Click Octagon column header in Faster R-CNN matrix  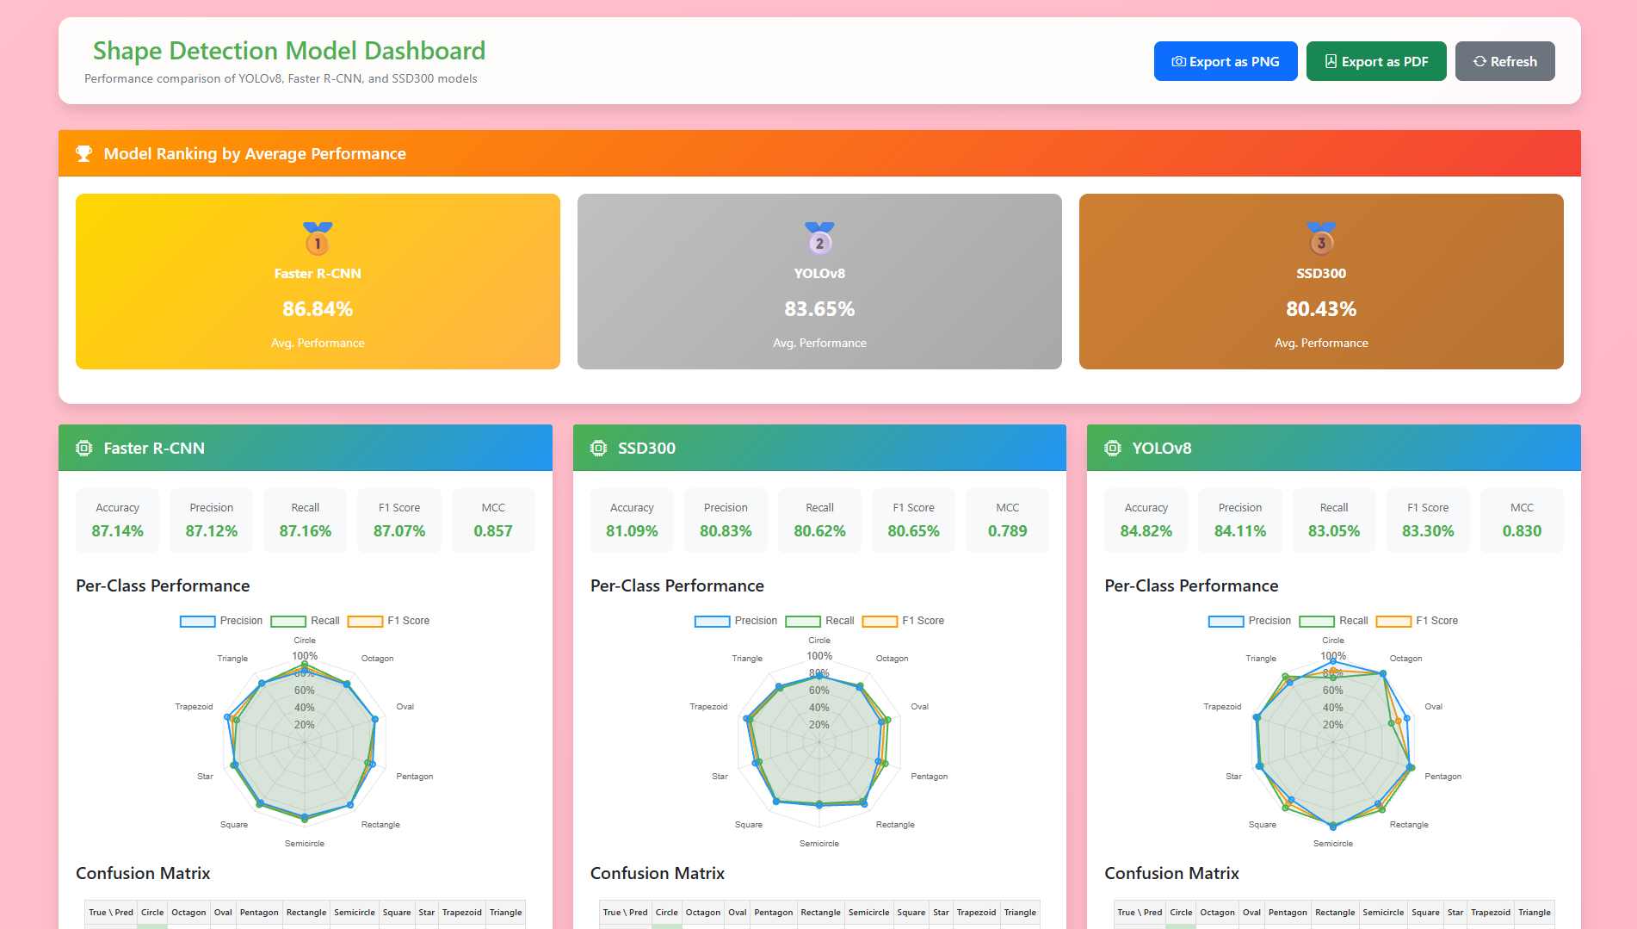[188, 913]
